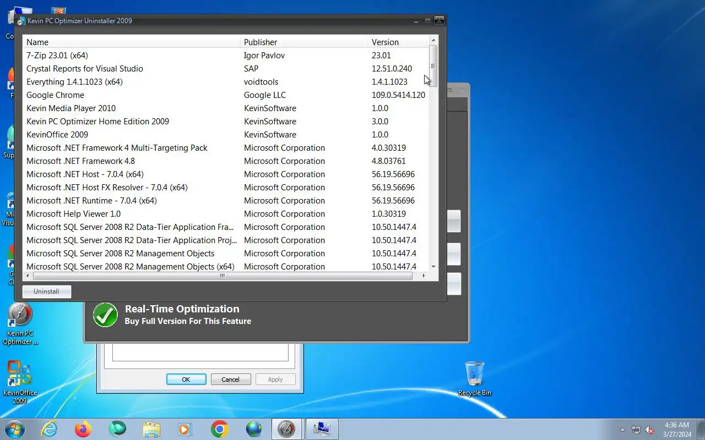Viewport: 705px width, 440px height.
Task: Switch to Kevin PC Optimizer taskbar button
Action: (287, 429)
